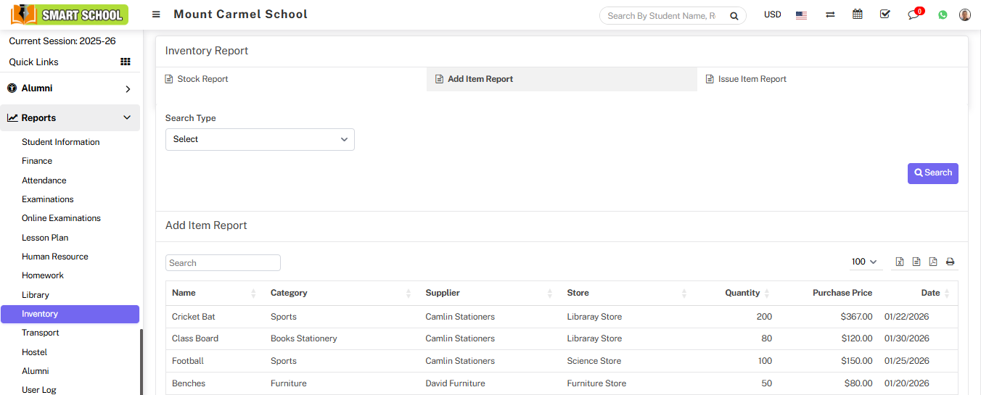Viewport: 981px width, 395px height.
Task: Open the chat messages icon
Action: (x=914, y=14)
